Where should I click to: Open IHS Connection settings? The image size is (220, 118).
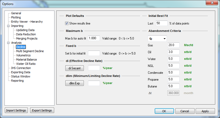click(x=21, y=68)
